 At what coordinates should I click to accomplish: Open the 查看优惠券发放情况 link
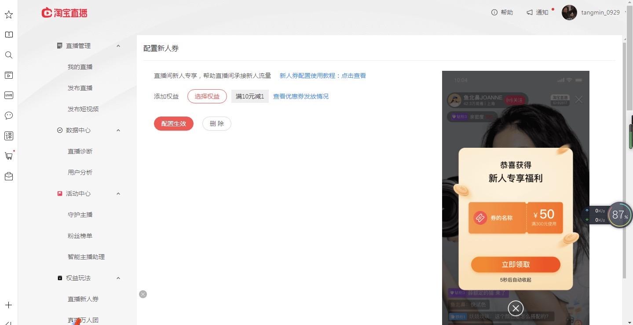(301, 96)
